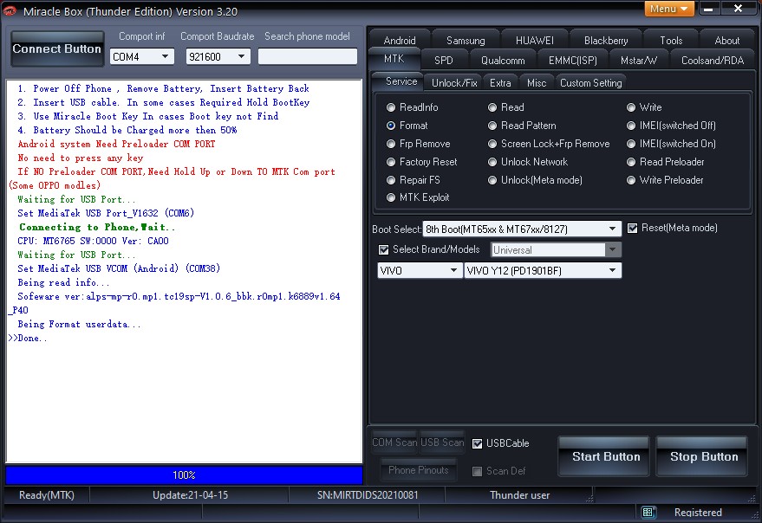762x523 pixels.
Task: Switch to the Qualcomm tab
Action: pyautogui.click(x=503, y=61)
